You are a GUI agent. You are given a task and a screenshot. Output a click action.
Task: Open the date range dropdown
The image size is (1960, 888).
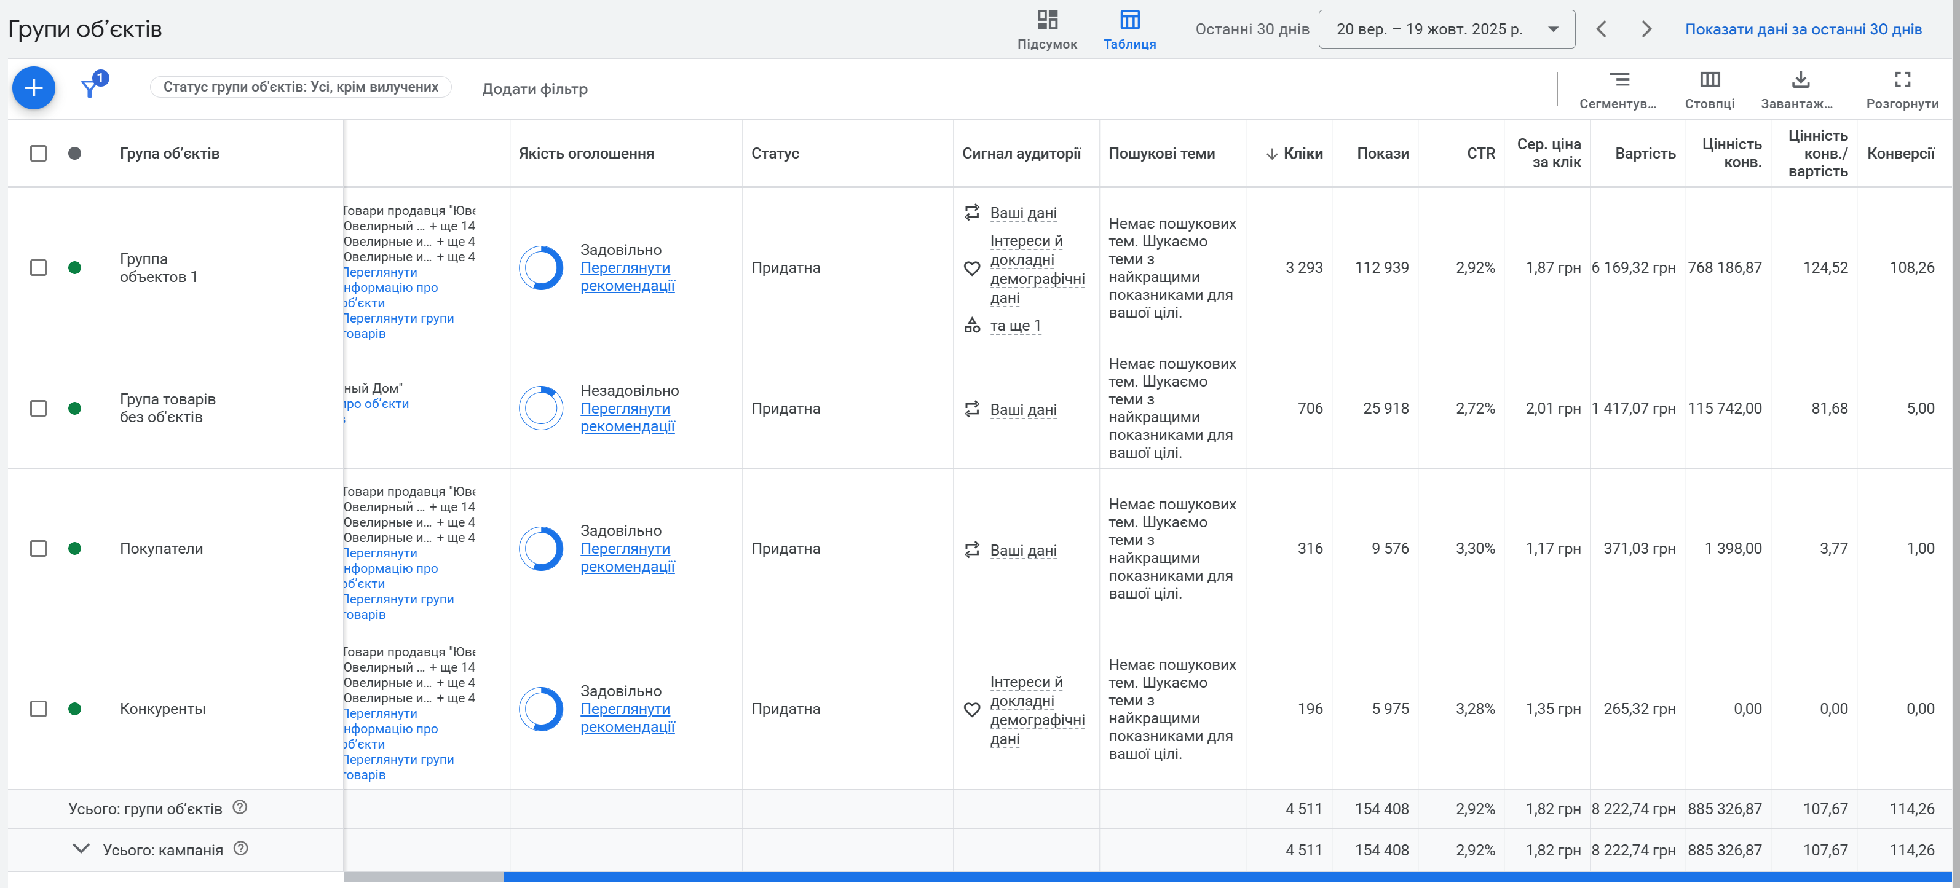1445,29
